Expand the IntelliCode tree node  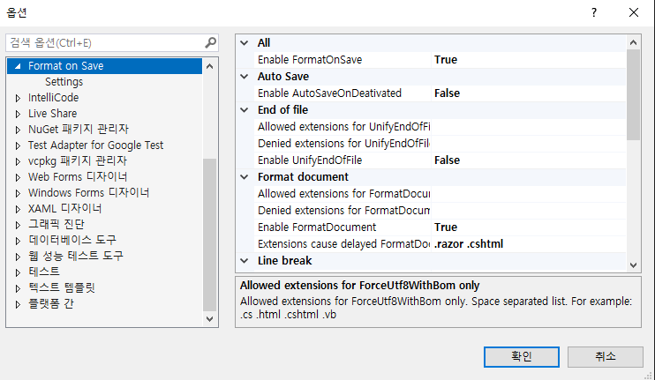click(17, 98)
